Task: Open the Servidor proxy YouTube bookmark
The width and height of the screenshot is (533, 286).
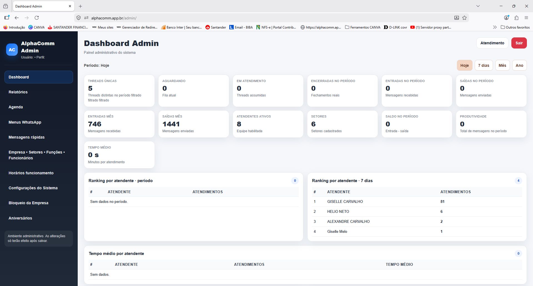Action: click(430, 27)
